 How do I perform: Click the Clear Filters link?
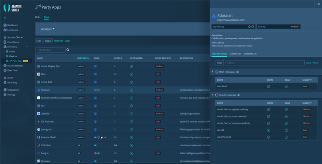coord(312,63)
